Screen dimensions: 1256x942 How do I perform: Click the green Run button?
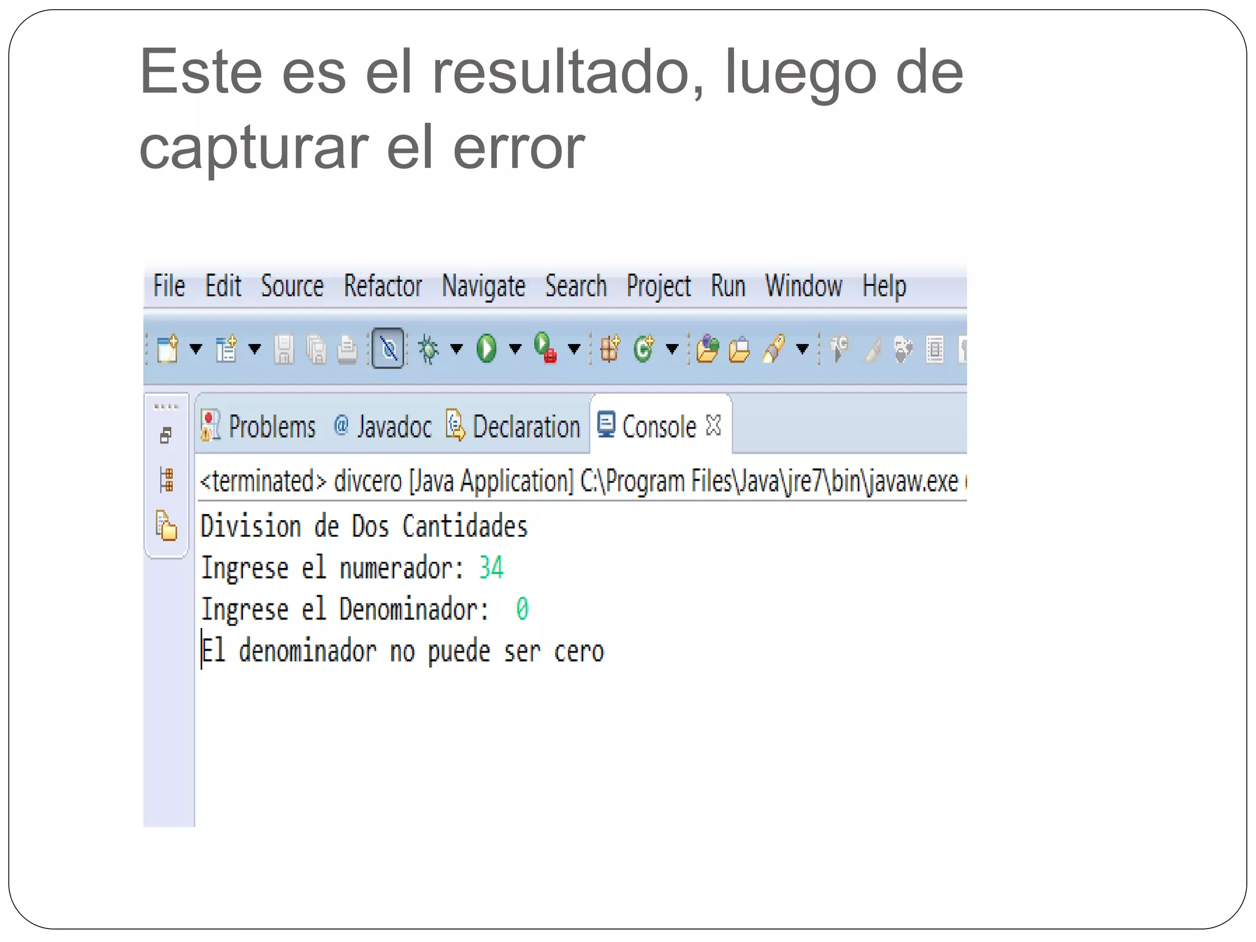tap(487, 349)
